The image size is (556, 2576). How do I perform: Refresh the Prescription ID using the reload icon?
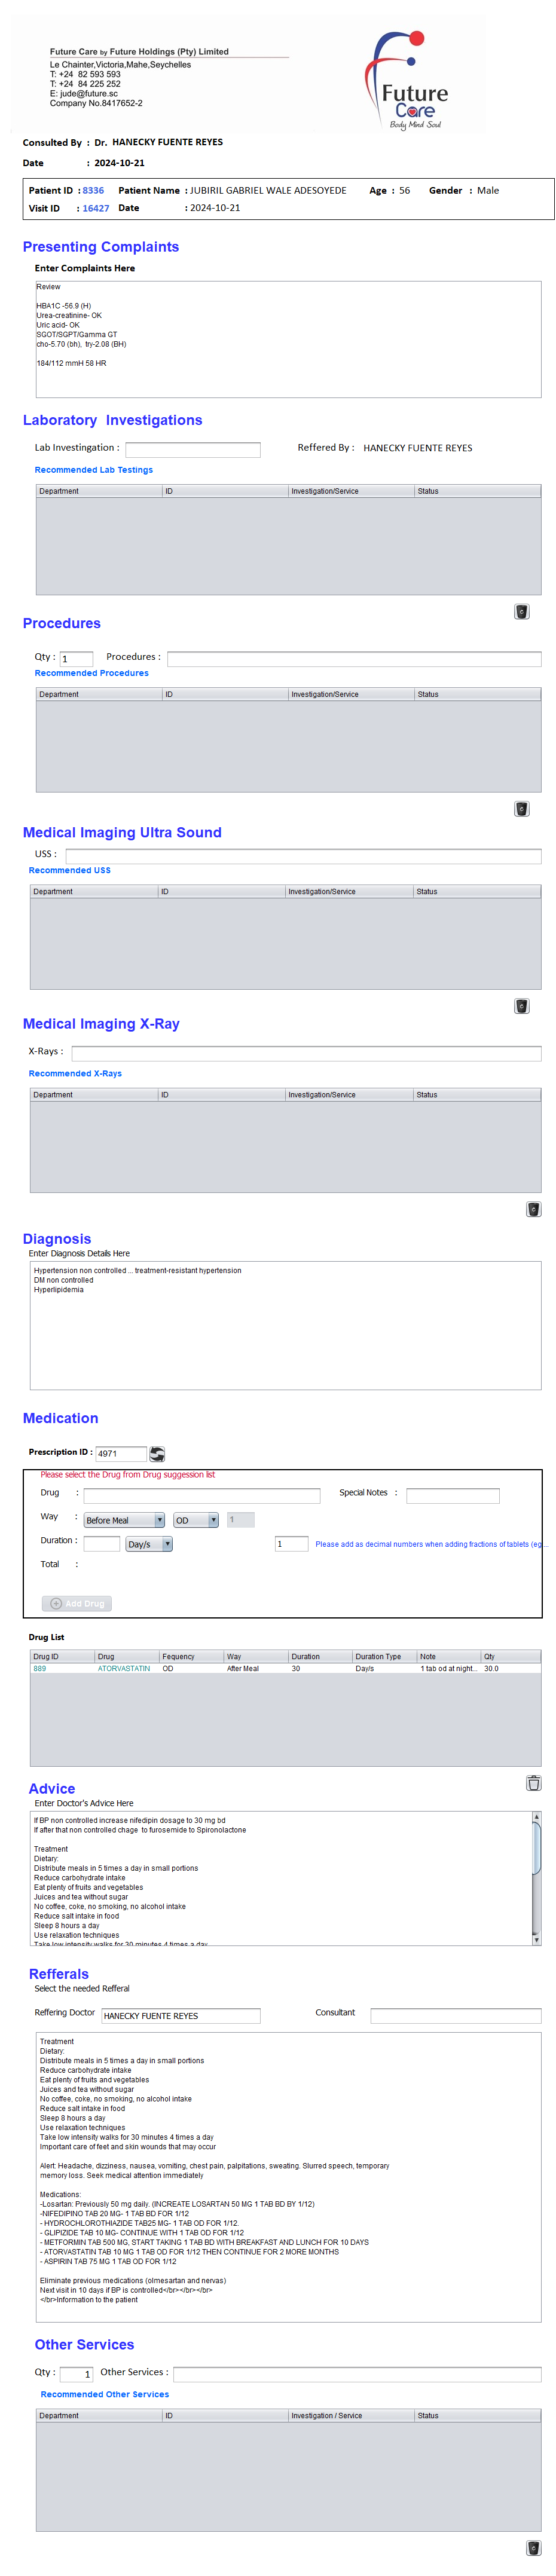(x=157, y=1453)
